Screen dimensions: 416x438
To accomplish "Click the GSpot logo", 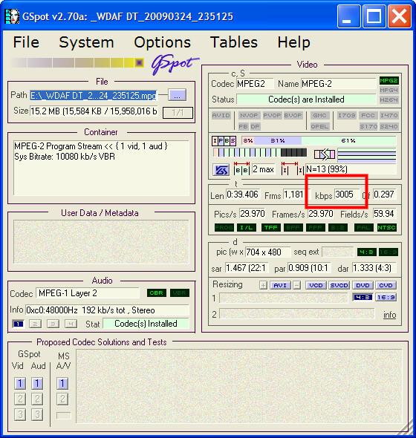I will [x=175, y=65].
